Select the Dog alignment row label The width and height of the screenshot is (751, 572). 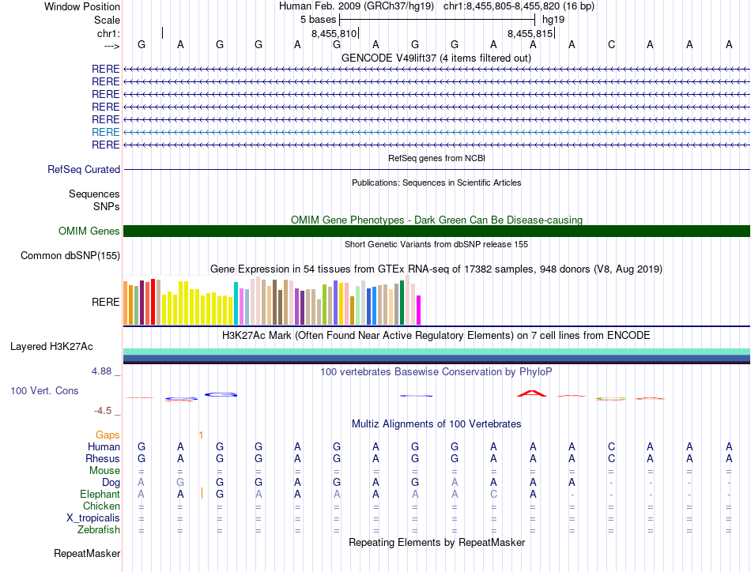[111, 483]
